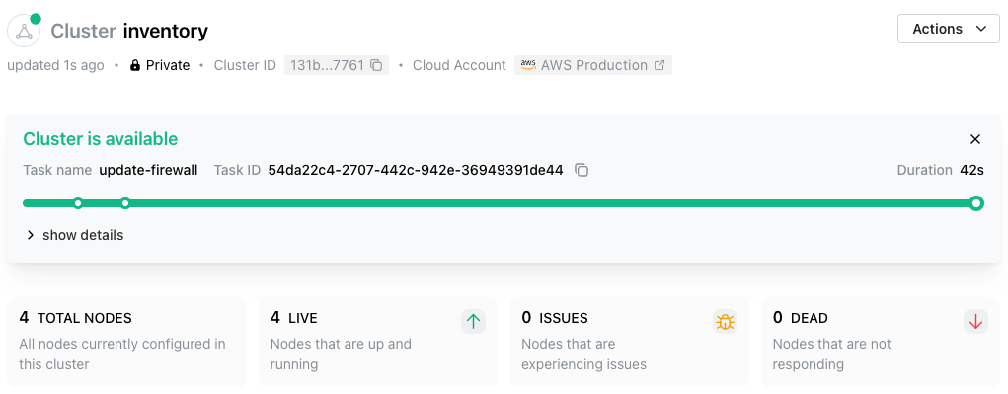Click the cluster name inventory
Image resolution: width=1008 pixels, height=394 pixels.
point(166,31)
